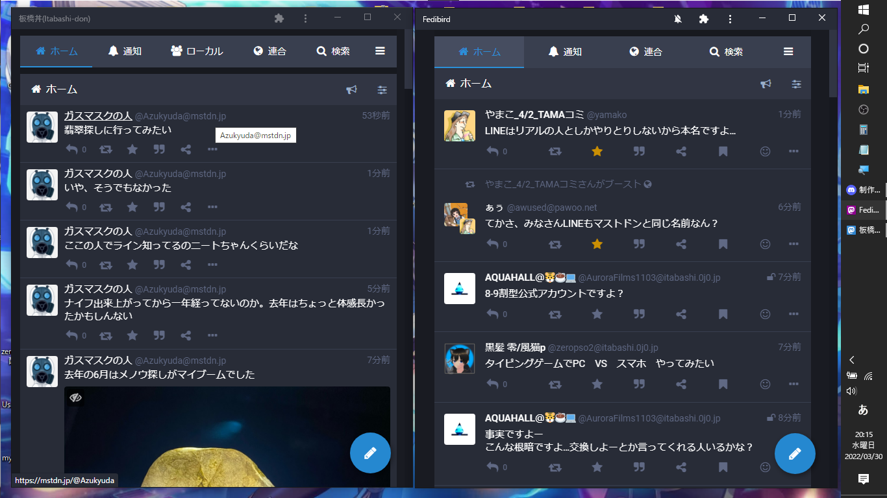Quote the てかさ、みなさんLINEも post
Screen dimensions: 887x498
(639, 244)
